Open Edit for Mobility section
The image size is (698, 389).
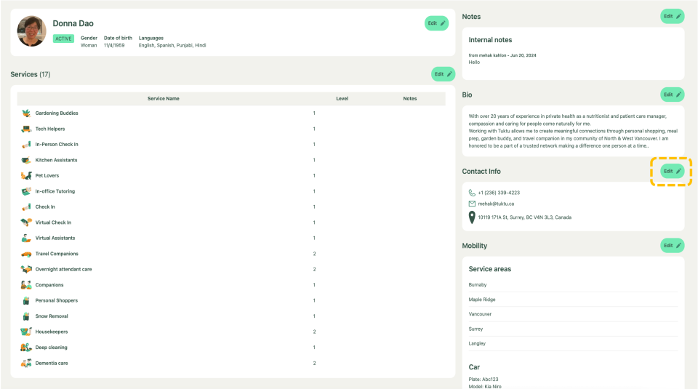(672, 246)
